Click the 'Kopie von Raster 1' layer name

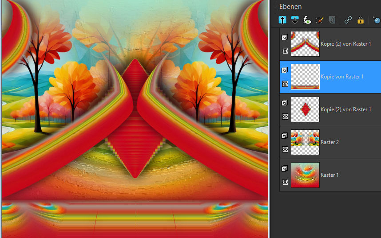coord(342,77)
